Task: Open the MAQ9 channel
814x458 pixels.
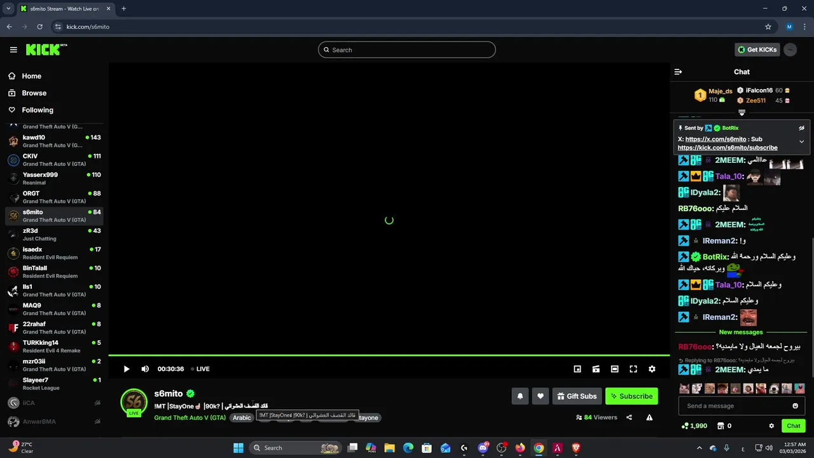Action: (x=54, y=309)
